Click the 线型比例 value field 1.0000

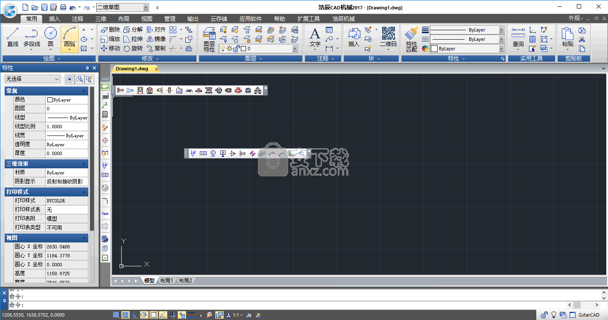(x=67, y=127)
